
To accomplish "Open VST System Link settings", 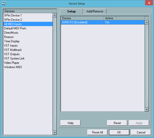I will pyautogui.click(x=14, y=58).
